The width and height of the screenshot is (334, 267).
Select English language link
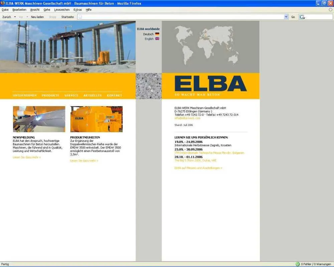click(149, 39)
